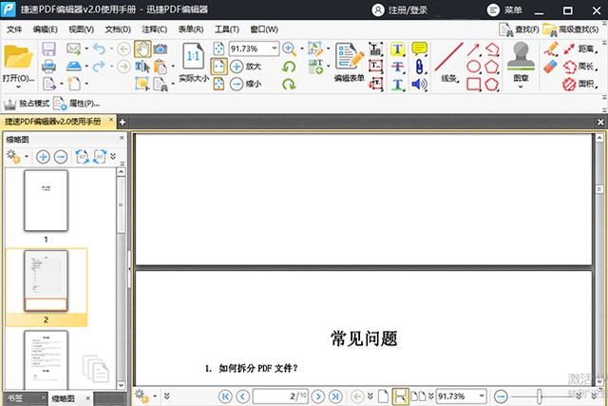
Task: Undo the last action arrow icon
Action: click(99, 48)
